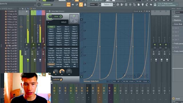Screen dimensions: 183x103
Task: Select the Sidechain volume preset
Action: [x=51, y=64]
